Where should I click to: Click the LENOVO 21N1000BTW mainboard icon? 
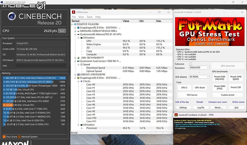78,75
